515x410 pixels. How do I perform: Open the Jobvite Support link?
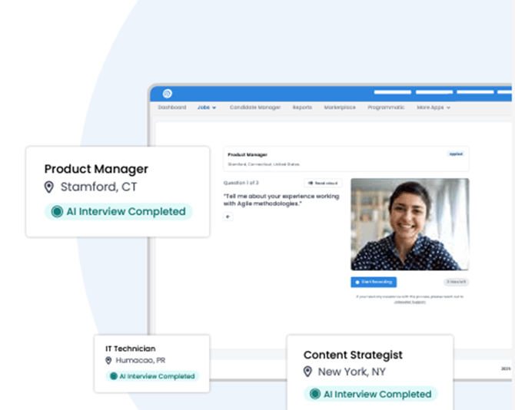(x=410, y=302)
